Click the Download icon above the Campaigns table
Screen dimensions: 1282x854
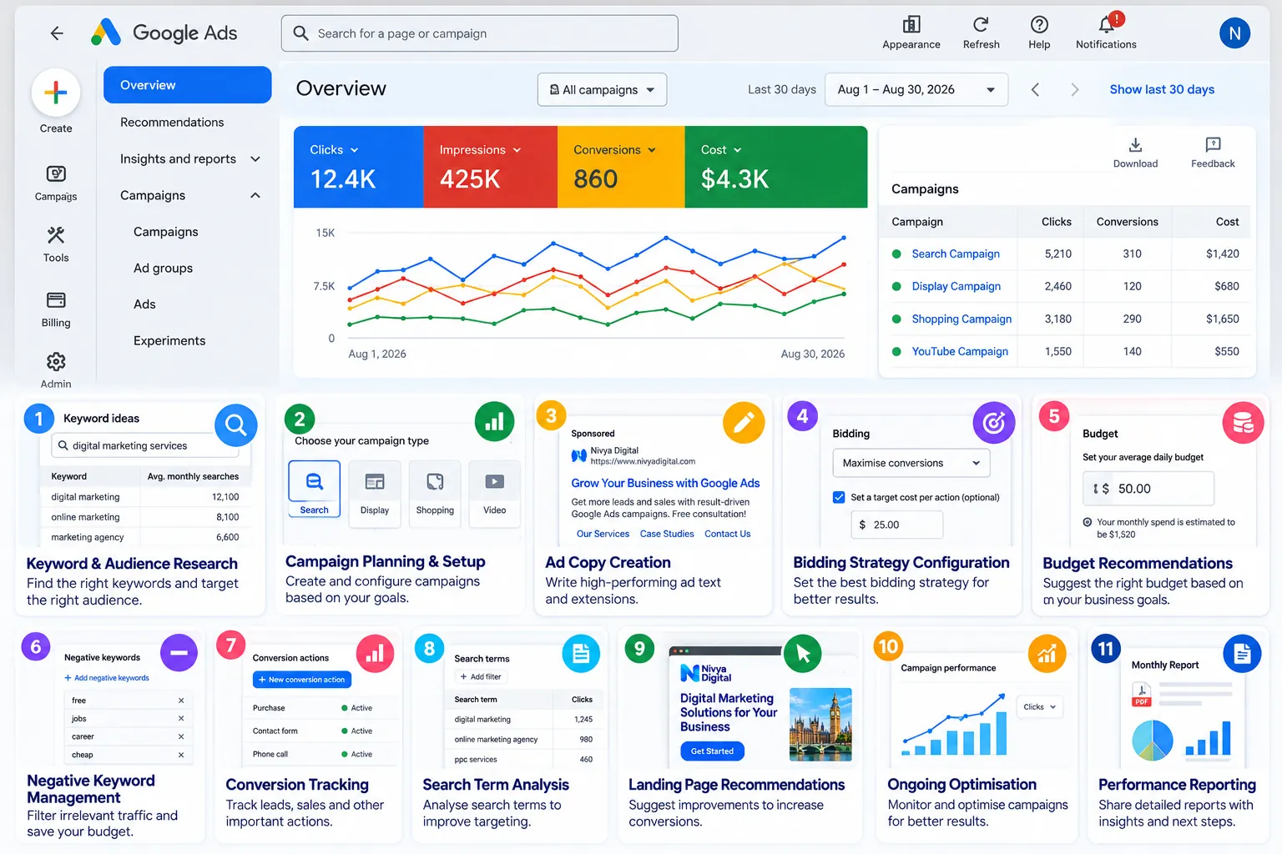coord(1135,145)
